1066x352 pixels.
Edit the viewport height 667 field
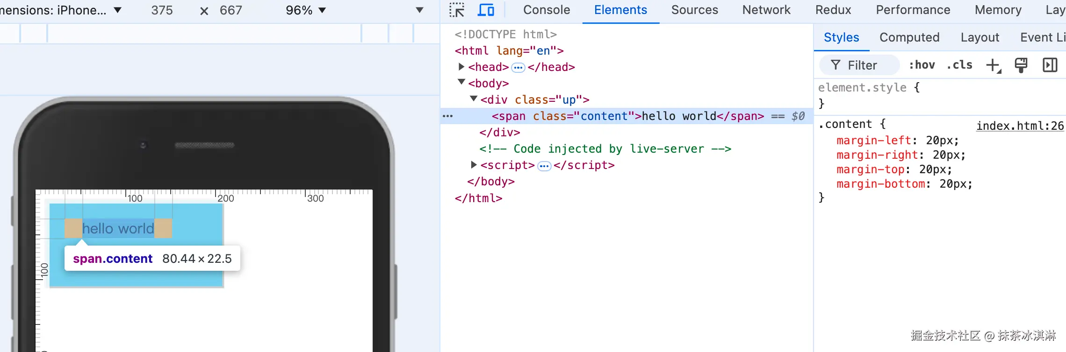click(x=231, y=10)
